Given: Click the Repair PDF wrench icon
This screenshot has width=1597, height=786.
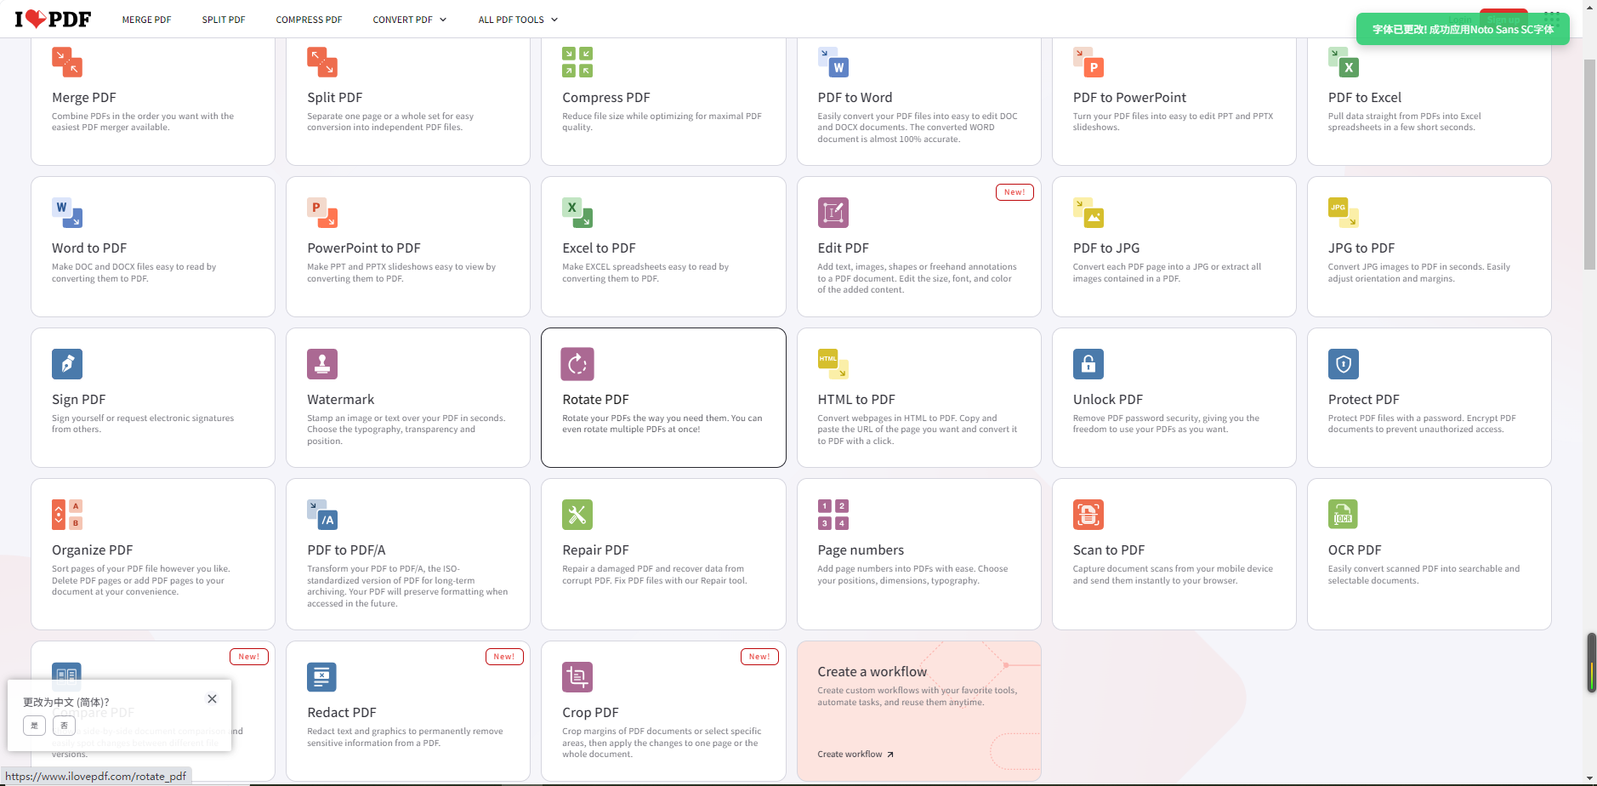Looking at the screenshot, I should tap(577, 515).
